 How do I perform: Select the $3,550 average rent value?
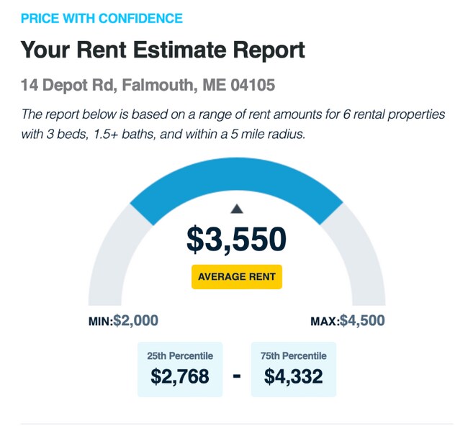coord(236,240)
